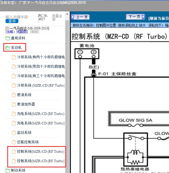
Task: Click the F-01 主保险丝盒 label
Action: 117,74
